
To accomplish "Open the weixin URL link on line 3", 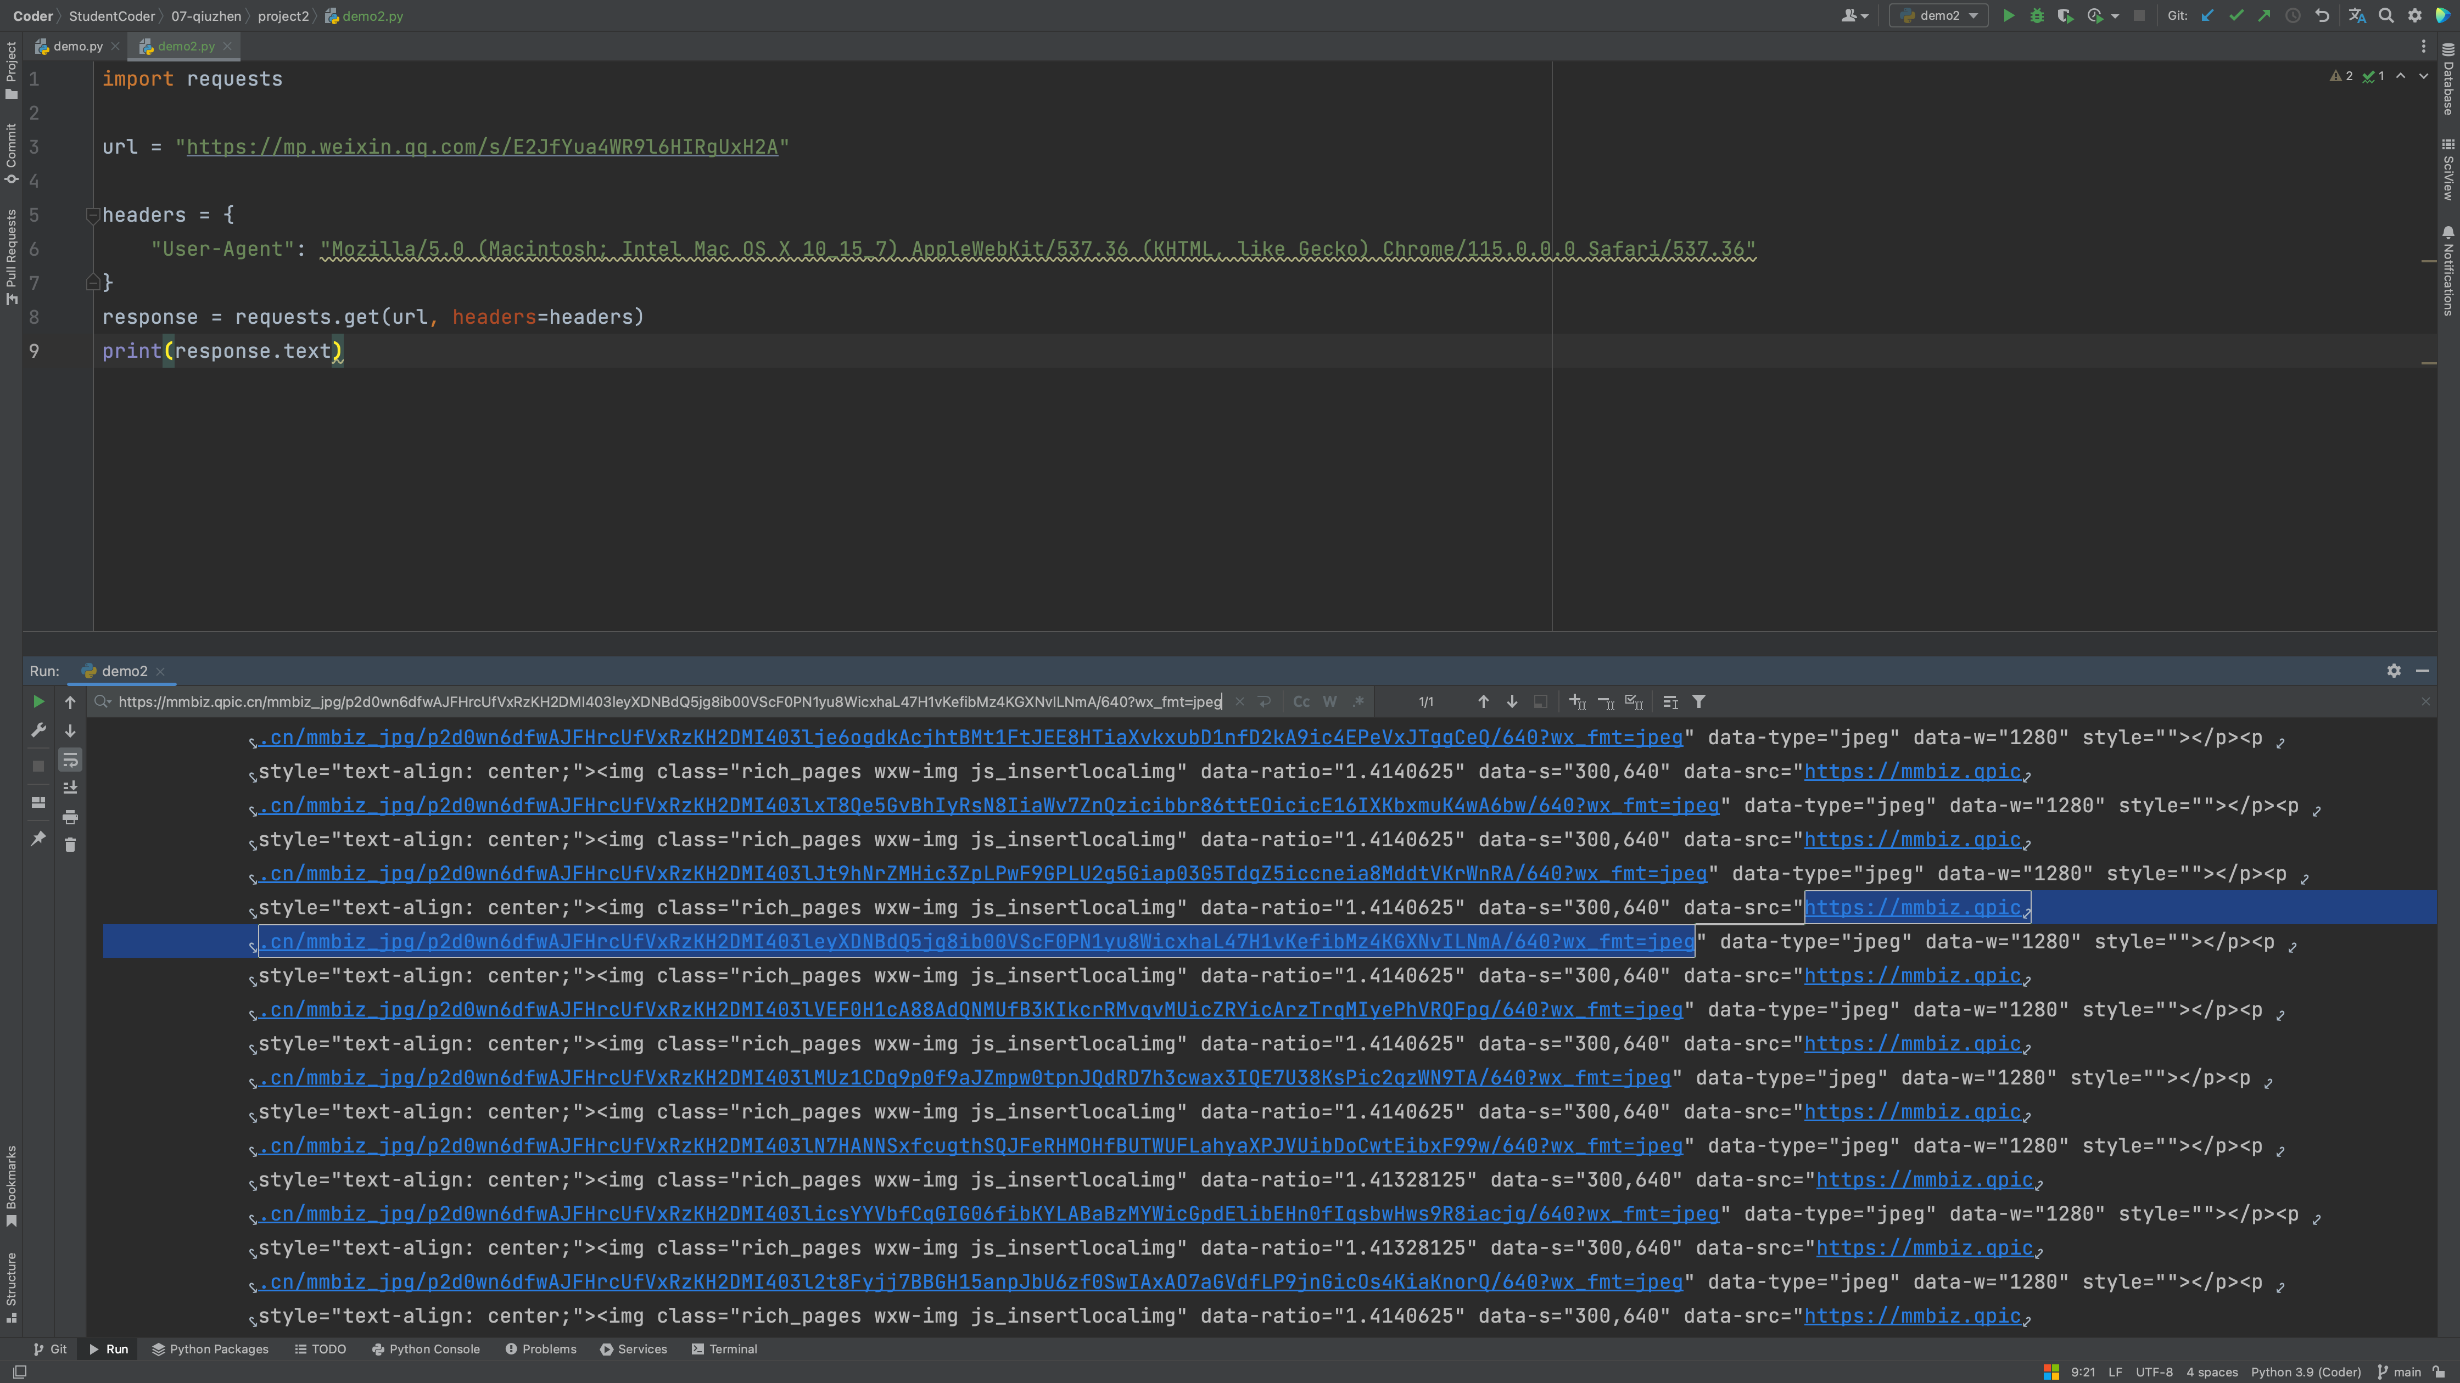I will point(482,147).
